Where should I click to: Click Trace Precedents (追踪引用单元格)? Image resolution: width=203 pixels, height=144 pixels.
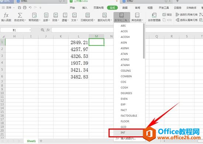point(186,15)
